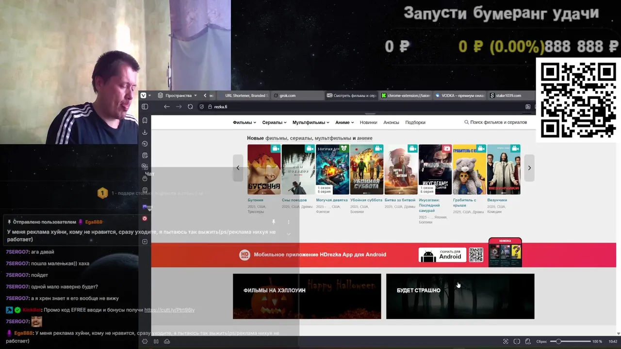Screen dimensions: 621x349
Task: Open History panel in sidebar
Action: (x=145, y=143)
